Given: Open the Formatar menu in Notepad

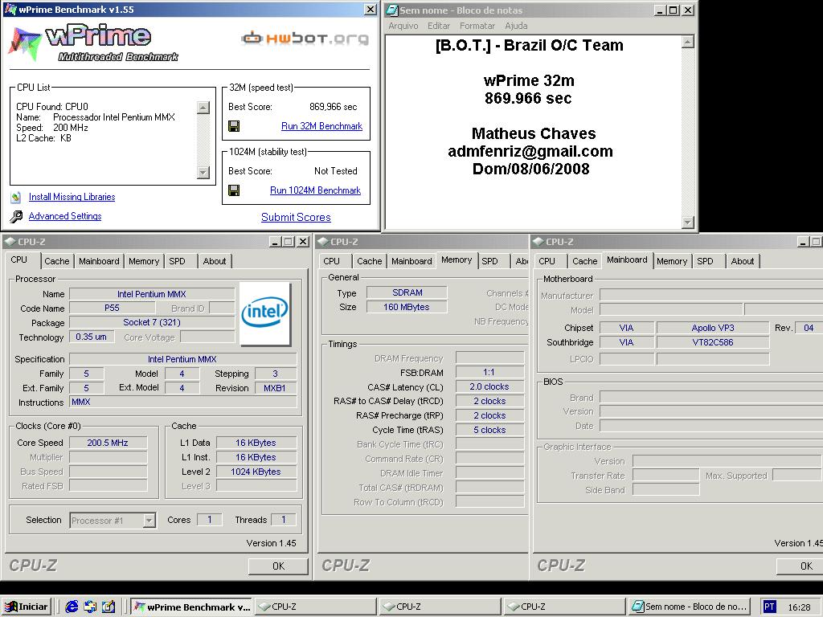Looking at the screenshot, I should pyautogui.click(x=477, y=26).
